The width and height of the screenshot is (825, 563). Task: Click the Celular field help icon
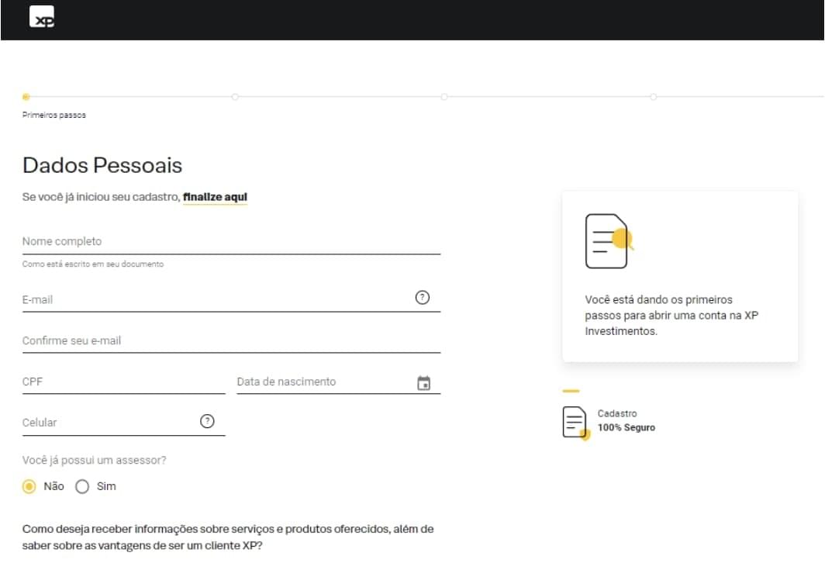click(x=207, y=421)
